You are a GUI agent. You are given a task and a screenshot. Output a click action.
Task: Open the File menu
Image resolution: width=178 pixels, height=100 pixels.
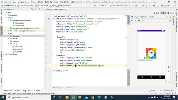6,2
